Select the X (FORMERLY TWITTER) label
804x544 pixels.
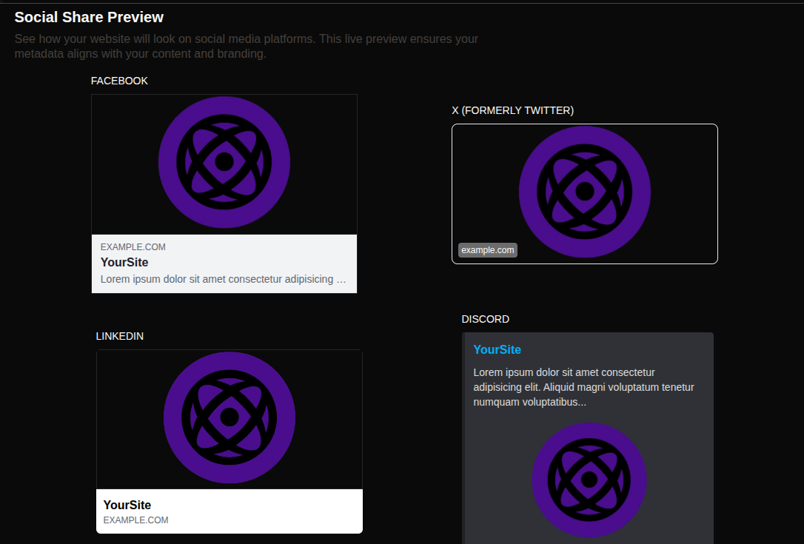(513, 111)
